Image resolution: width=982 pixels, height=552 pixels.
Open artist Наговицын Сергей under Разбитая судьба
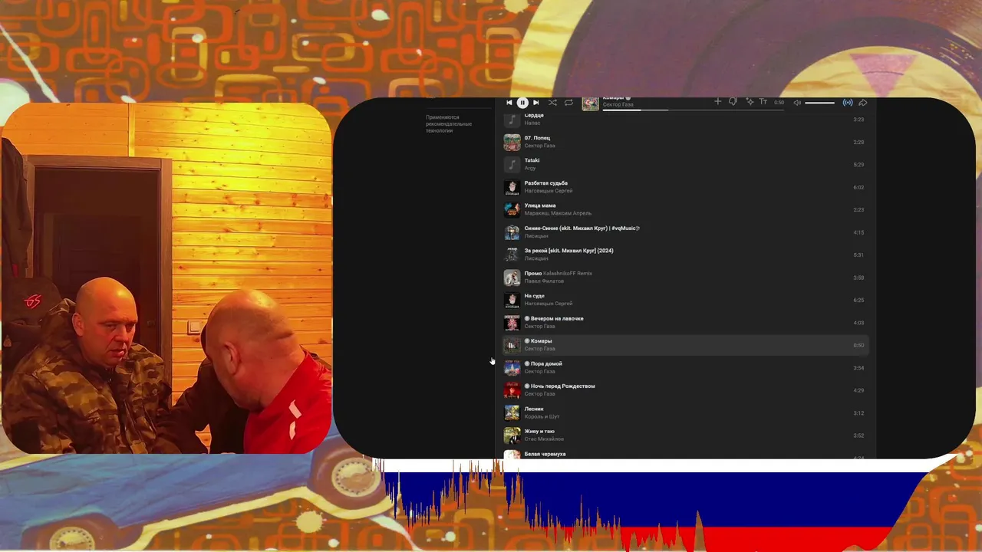pos(549,191)
